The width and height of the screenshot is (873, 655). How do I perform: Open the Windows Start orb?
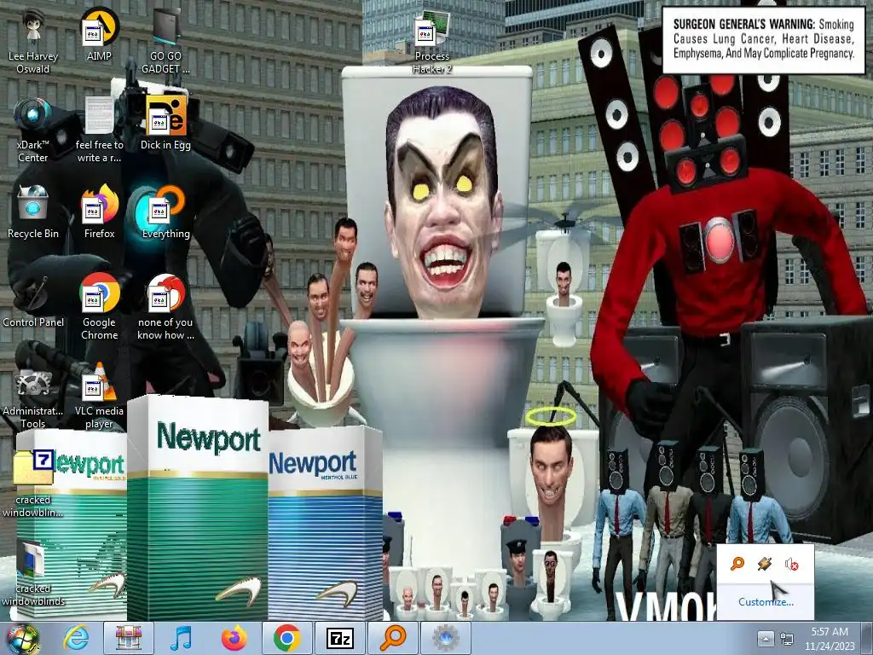(22, 638)
